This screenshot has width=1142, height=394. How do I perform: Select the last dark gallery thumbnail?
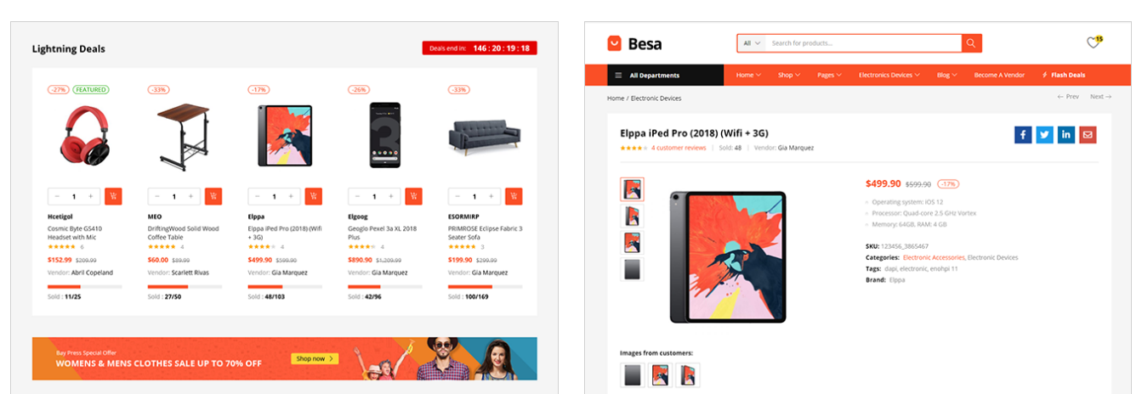pyautogui.click(x=633, y=270)
